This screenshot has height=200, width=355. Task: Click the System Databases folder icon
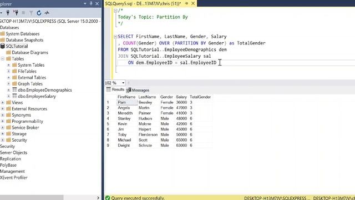point(2,33)
